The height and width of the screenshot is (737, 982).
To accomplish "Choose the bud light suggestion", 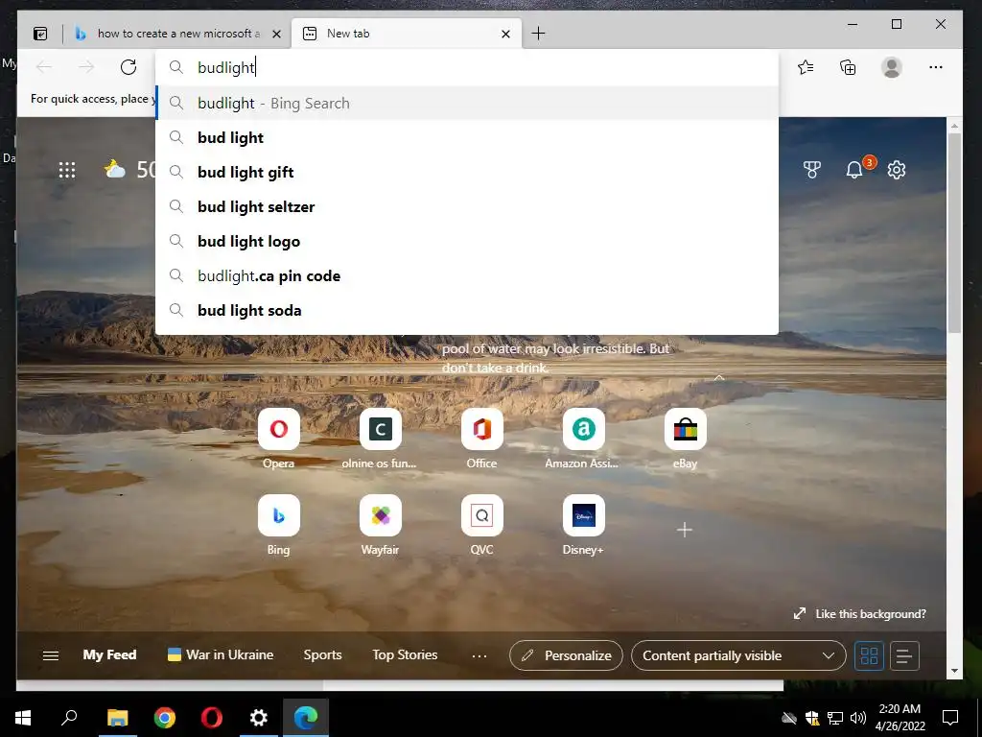I will click(x=467, y=138).
